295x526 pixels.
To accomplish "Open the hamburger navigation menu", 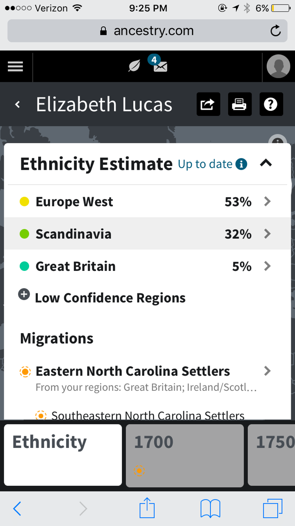I will [15, 66].
